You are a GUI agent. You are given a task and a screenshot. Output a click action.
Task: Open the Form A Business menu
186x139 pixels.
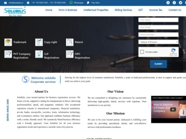coord(68,10)
